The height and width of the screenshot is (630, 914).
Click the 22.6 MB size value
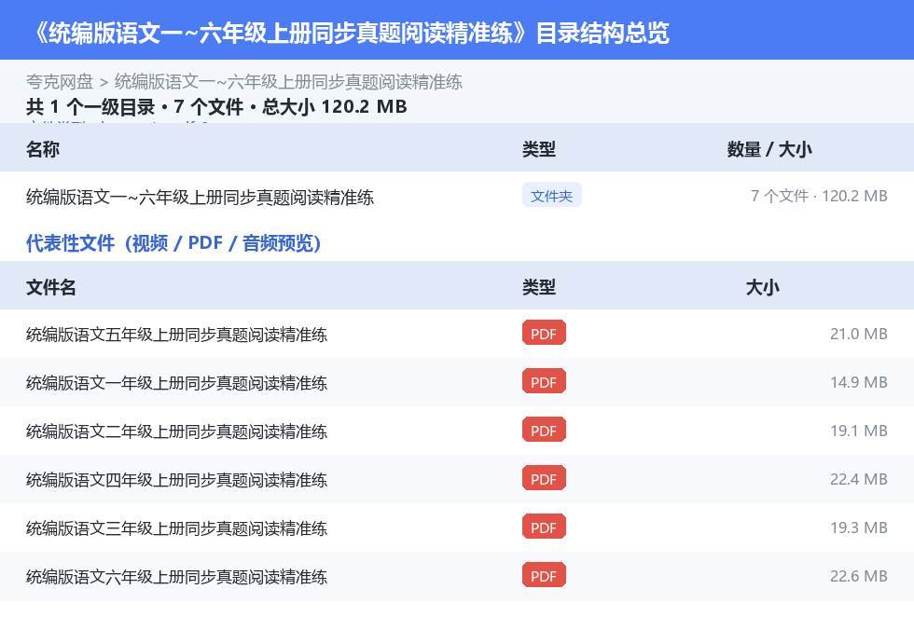coord(859,575)
